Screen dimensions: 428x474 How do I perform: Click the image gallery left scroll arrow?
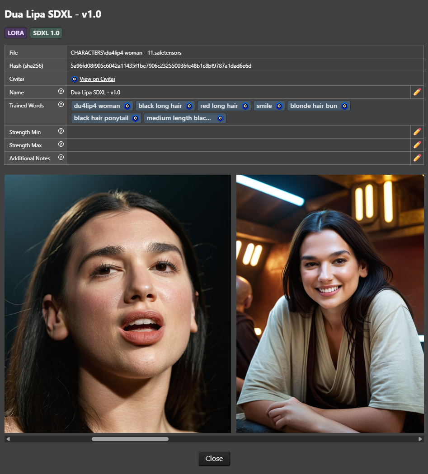point(8,439)
